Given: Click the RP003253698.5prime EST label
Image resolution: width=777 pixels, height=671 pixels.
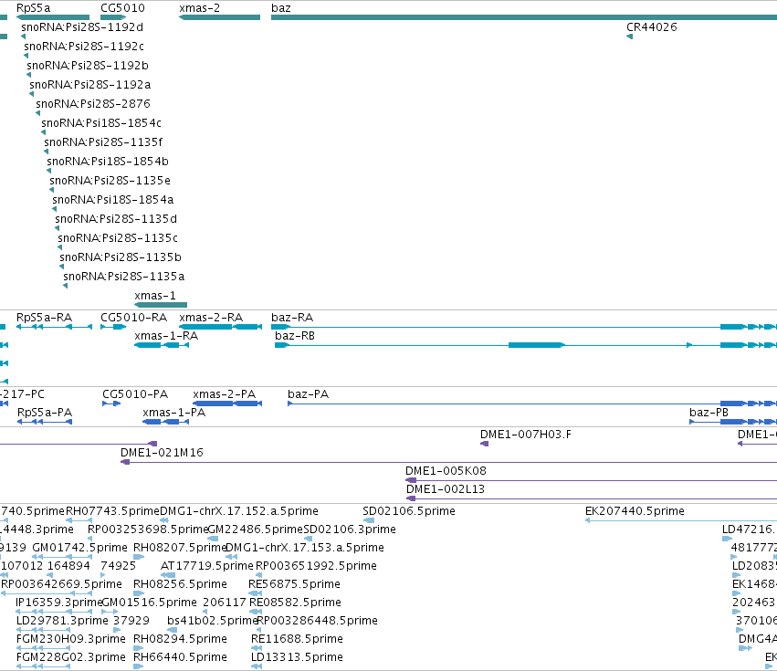Looking at the screenshot, I should (148, 529).
